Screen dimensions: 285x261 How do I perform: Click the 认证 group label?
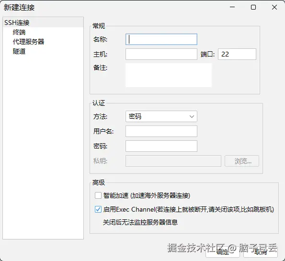99,103
